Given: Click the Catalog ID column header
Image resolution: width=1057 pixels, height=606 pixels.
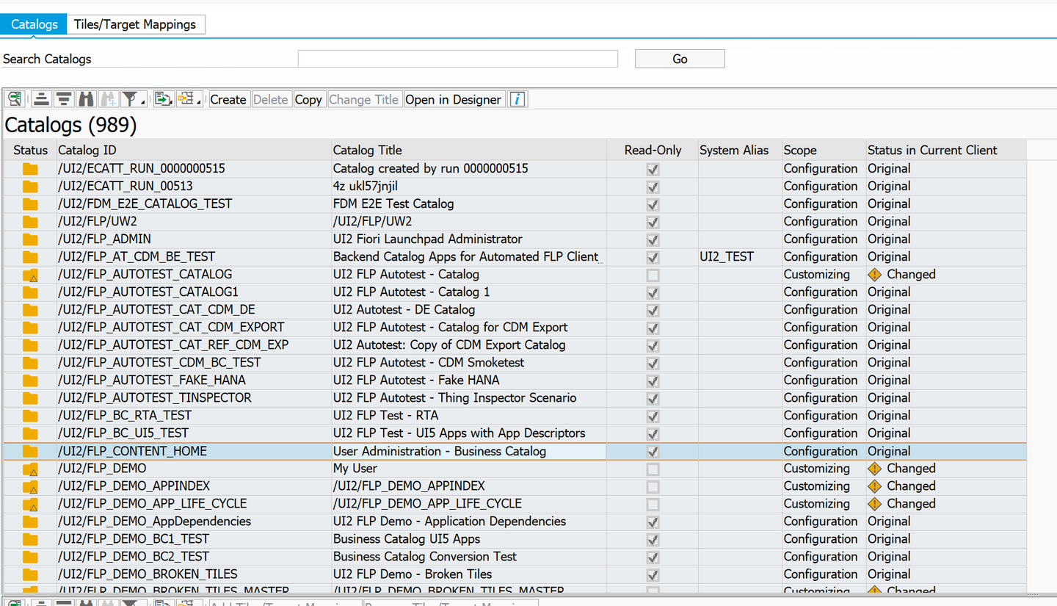Looking at the screenshot, I should [194, 150].
